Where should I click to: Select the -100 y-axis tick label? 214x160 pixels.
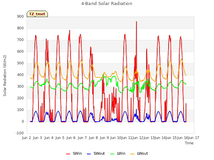20,133
